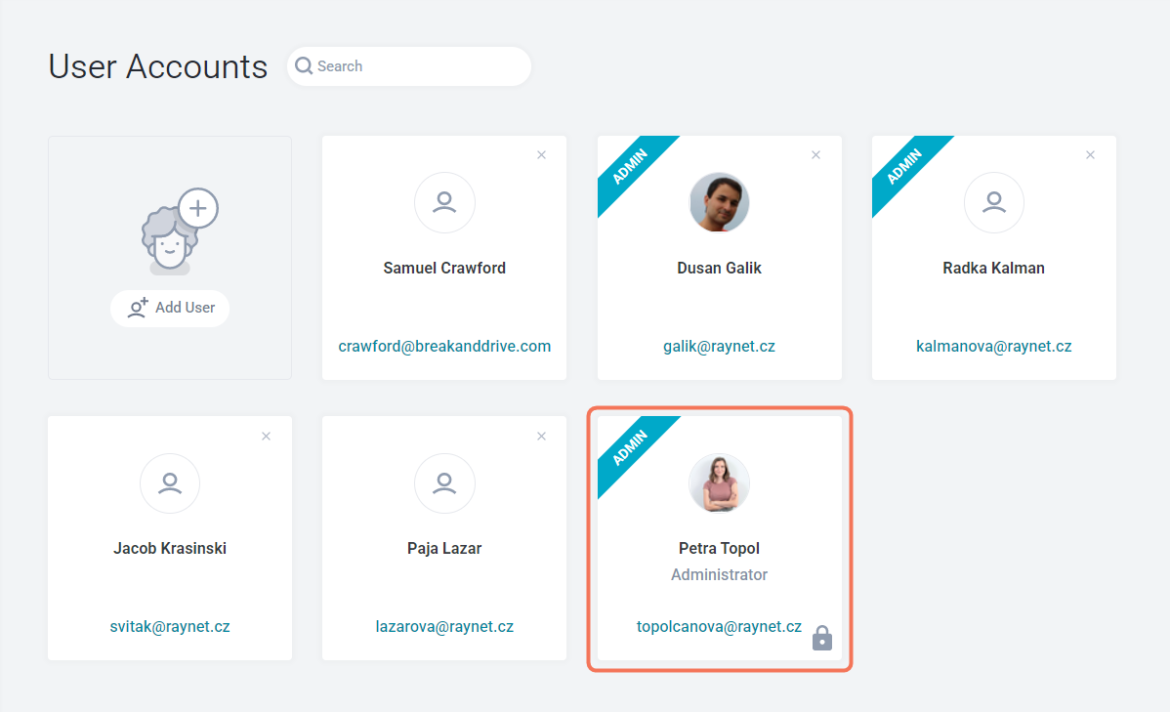Click Samuel Crawford's placeholder avatar icon
The height and width of the screenshot is (712, 1170).
(x=444, y=202)
